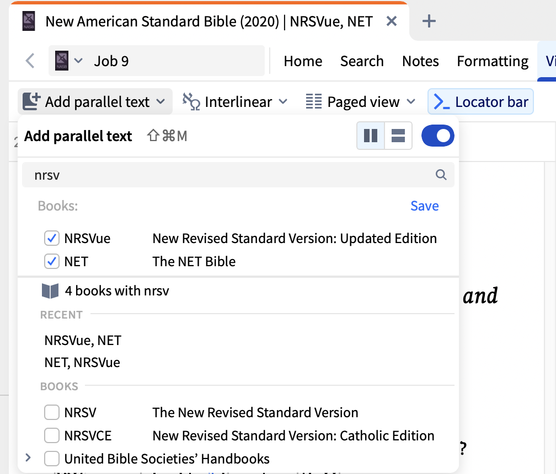556x474 pixels.
Task: Open a new tab with plus icon
Action: coord(429,21)
